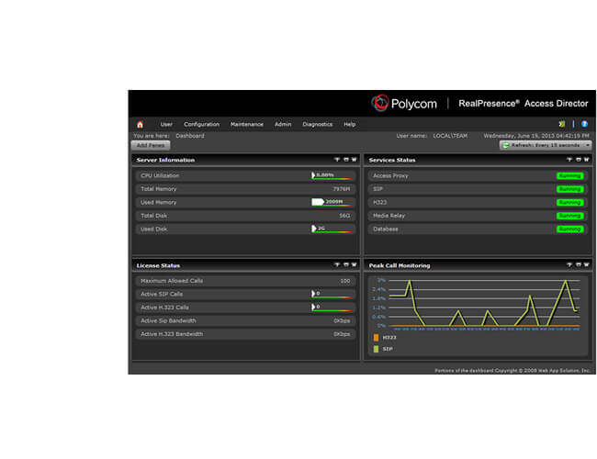Image resolution: width=597 pixels, height=459 pixels.
Task: Open the Help menu
Action: (349, 125)
